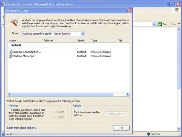This screenshot has width=182, height=137.
Task: Select the Windows Messenger row name
Action: pos(24,56)
